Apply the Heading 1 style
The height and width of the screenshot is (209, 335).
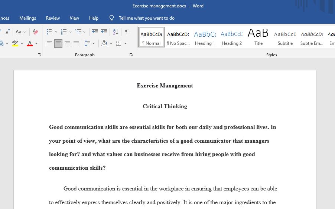205,37
